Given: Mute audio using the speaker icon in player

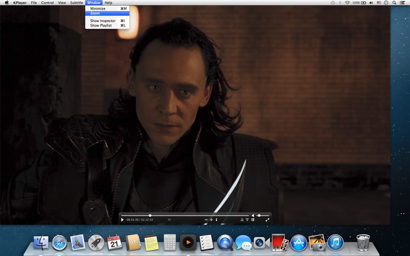Looking at the screenshot, I should [253, 216].
